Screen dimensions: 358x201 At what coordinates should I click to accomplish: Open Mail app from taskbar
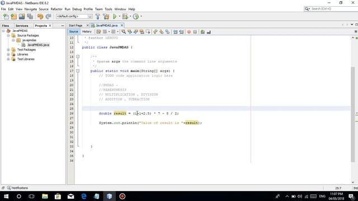point(71,196)
